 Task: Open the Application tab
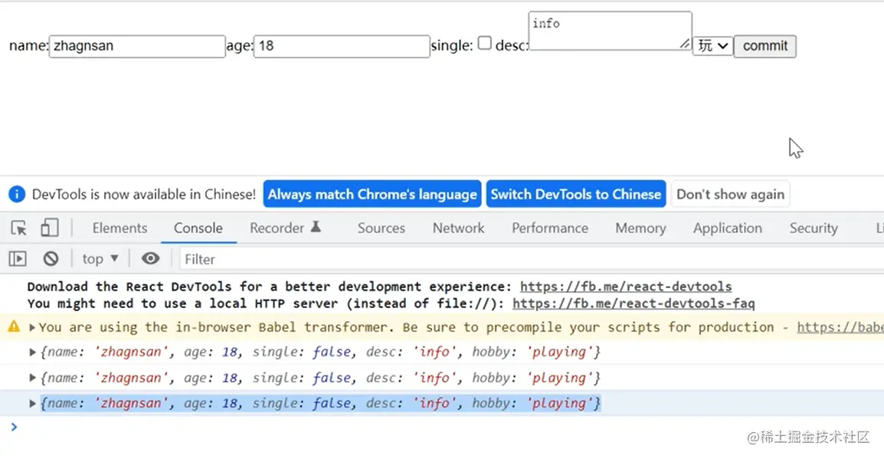tap(727, 228)
